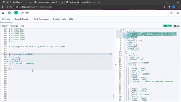Image resolution: width=181 pixels, height=102 pixels.
Task: Click the "name" : "Matt" response line
Action: coord(139,98)
